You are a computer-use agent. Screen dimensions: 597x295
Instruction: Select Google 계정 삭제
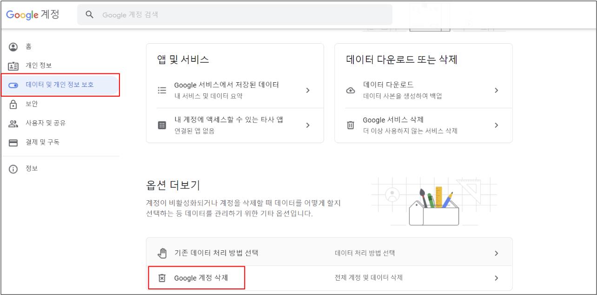click(x=329, y=278)
